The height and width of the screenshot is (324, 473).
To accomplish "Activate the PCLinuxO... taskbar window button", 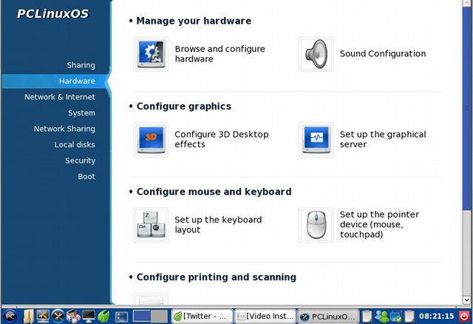I will 328,317.
